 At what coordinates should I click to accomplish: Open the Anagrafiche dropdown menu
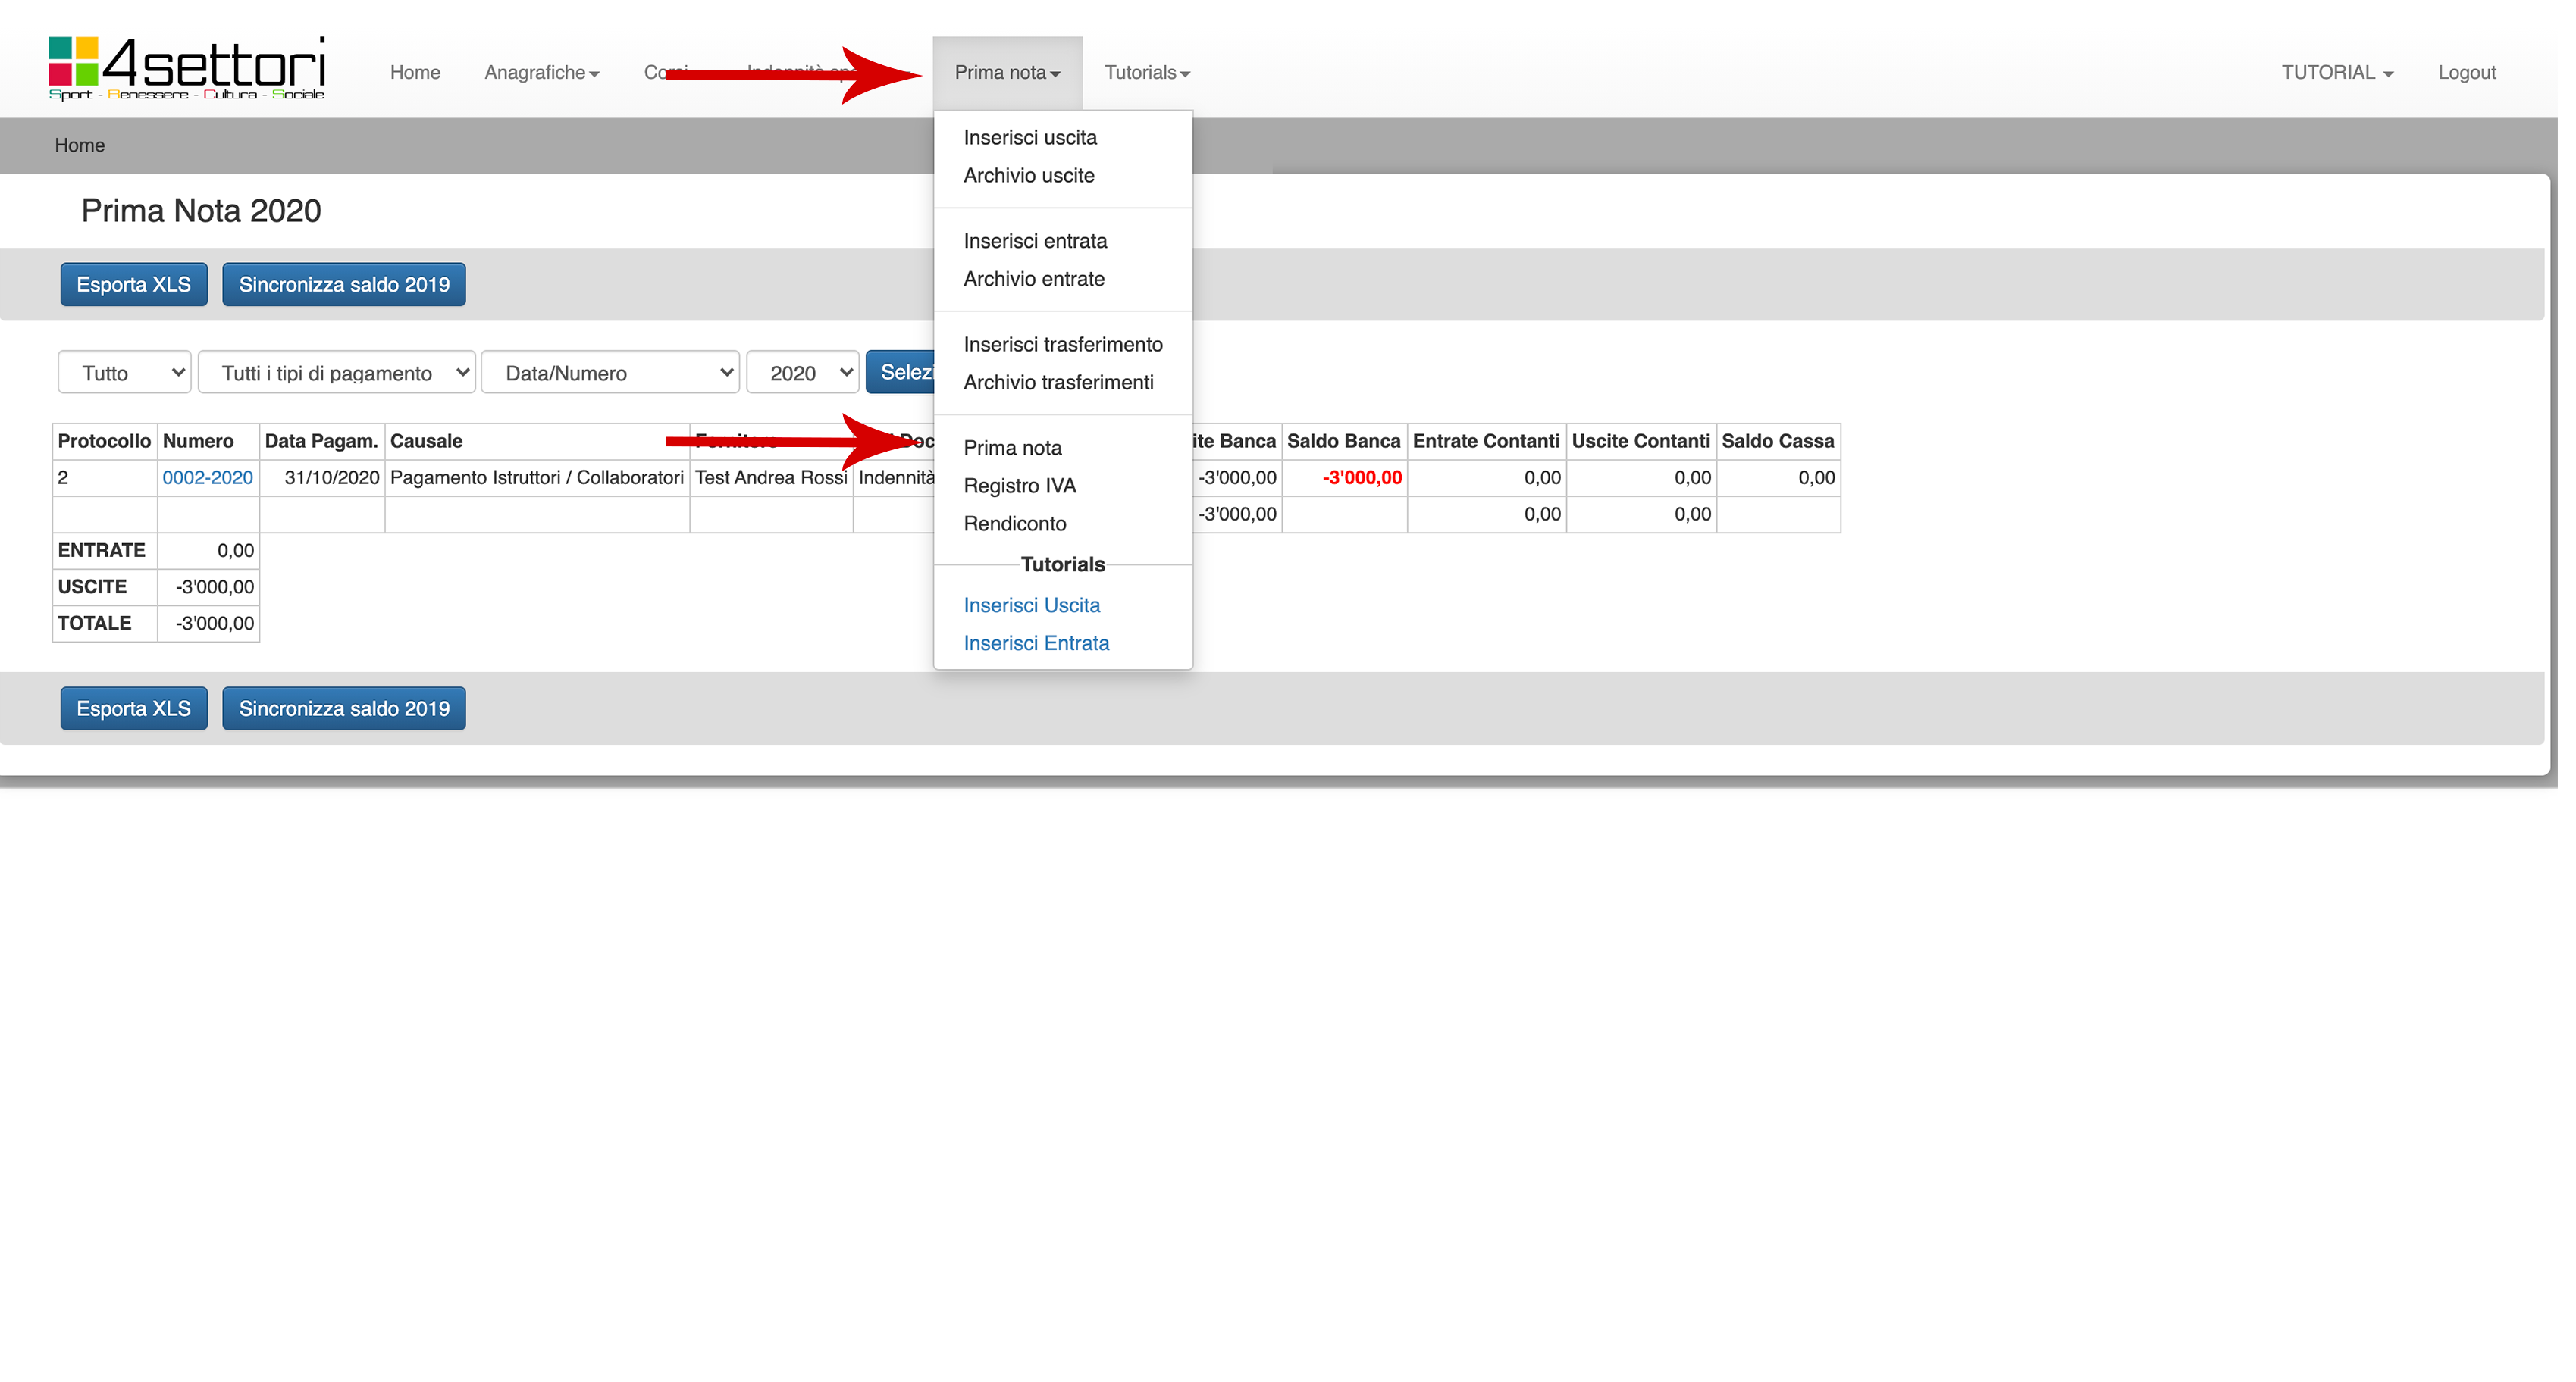pyautogui.click(x=541, y=73)
